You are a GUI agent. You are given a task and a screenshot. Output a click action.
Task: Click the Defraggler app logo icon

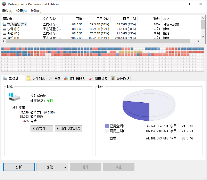tap(4, 4)
